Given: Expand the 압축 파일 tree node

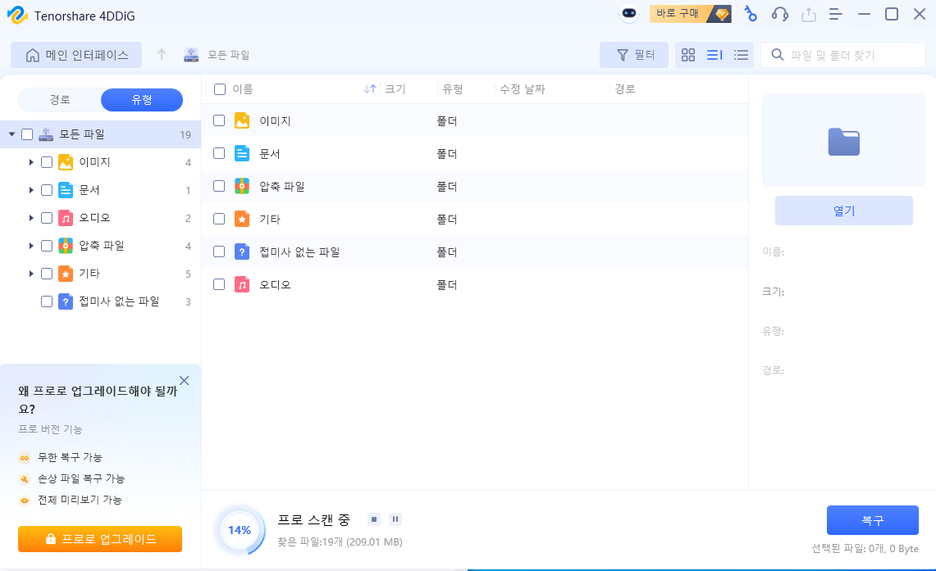Looking at the screenshot, I should tap(31, 246).
